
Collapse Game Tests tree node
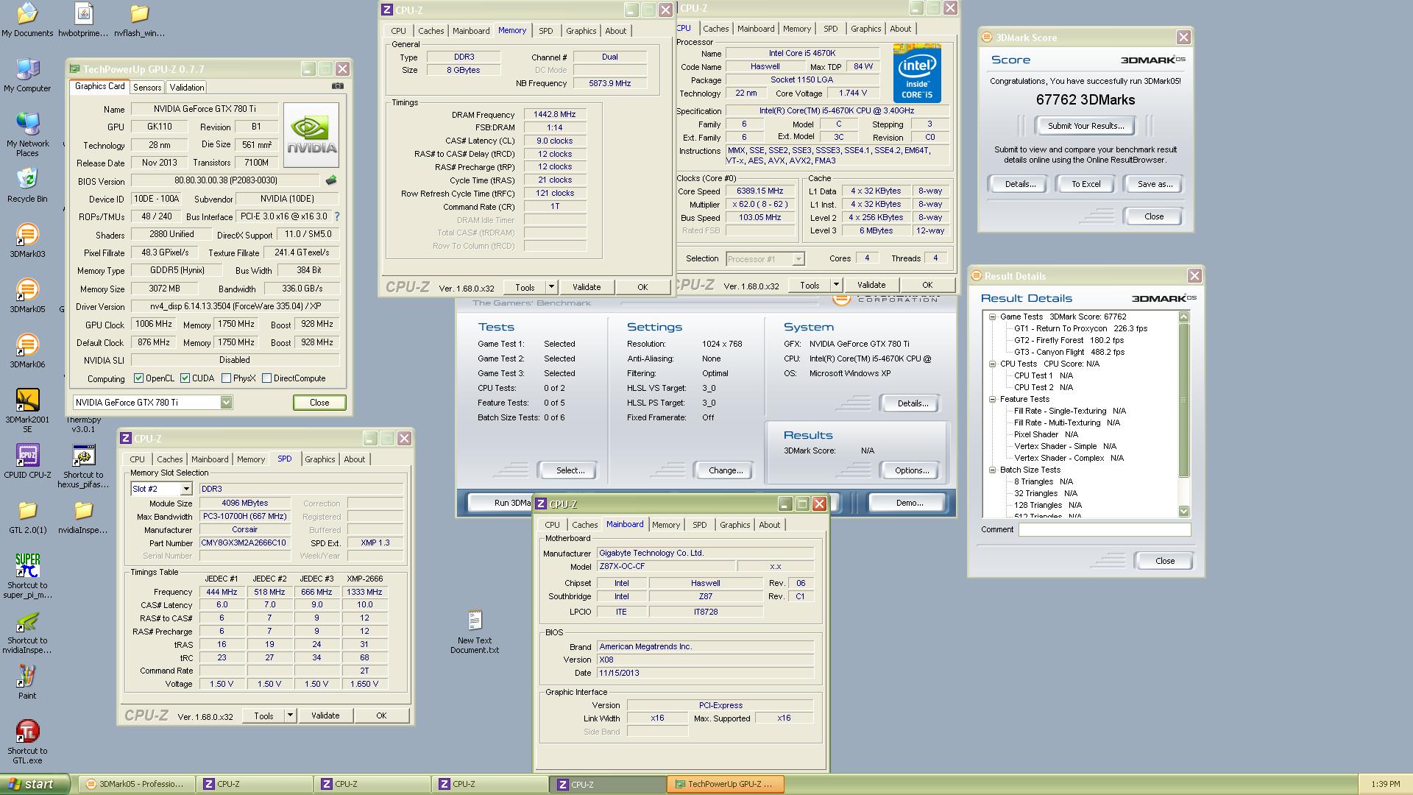(x=992, y=317)
